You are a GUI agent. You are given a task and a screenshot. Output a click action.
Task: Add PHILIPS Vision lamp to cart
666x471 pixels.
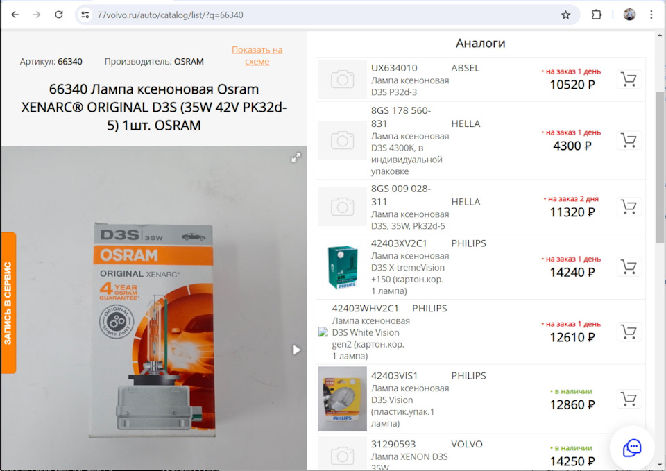click(x=629, y=399)
